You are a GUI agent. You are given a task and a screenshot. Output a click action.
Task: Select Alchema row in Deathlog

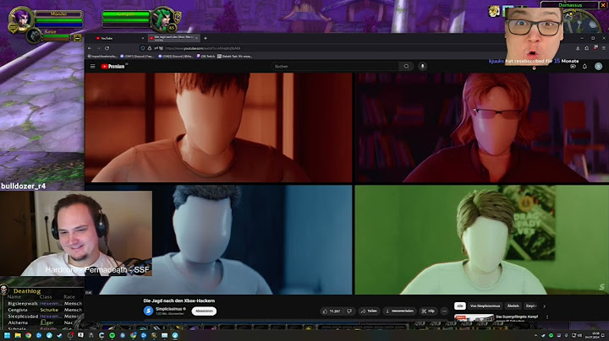pyautogui.click(x=45, y=322)
